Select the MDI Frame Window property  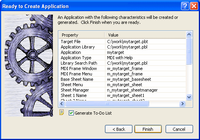pyautogui.click(x=79, y=68)
